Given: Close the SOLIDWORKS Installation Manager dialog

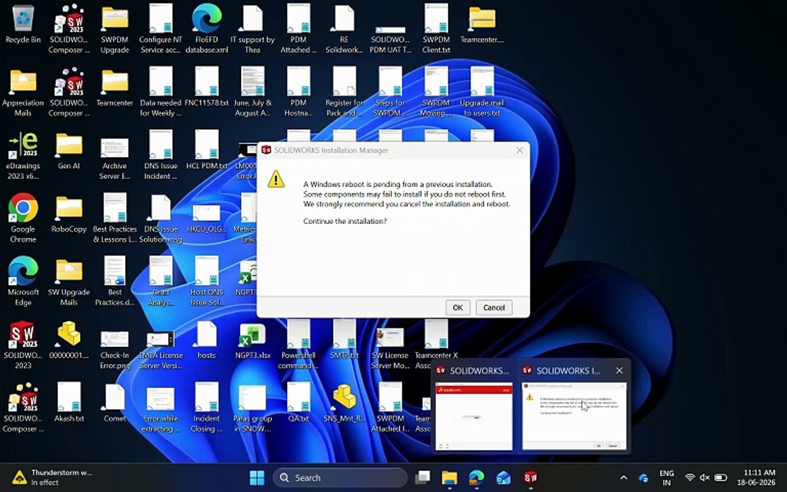Looking at the screenshot, I should pos(519,150).
